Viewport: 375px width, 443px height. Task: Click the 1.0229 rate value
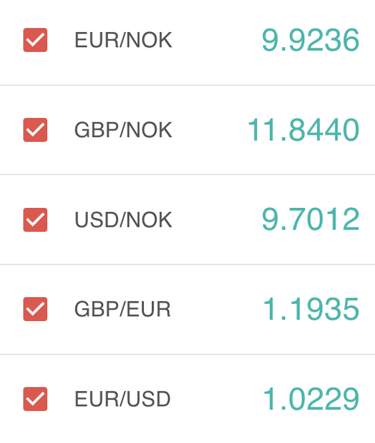311,399
